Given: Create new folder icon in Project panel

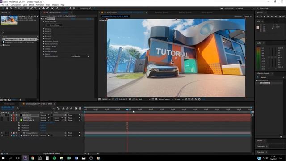Looking at the screenshot, I should coord(5,100).
